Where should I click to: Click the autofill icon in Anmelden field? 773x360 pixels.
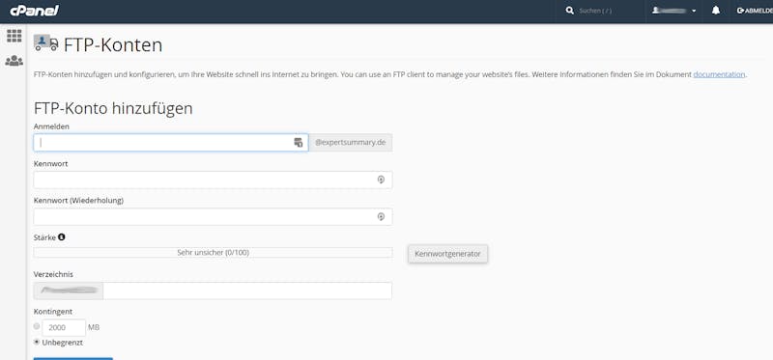tap(298, 143)
